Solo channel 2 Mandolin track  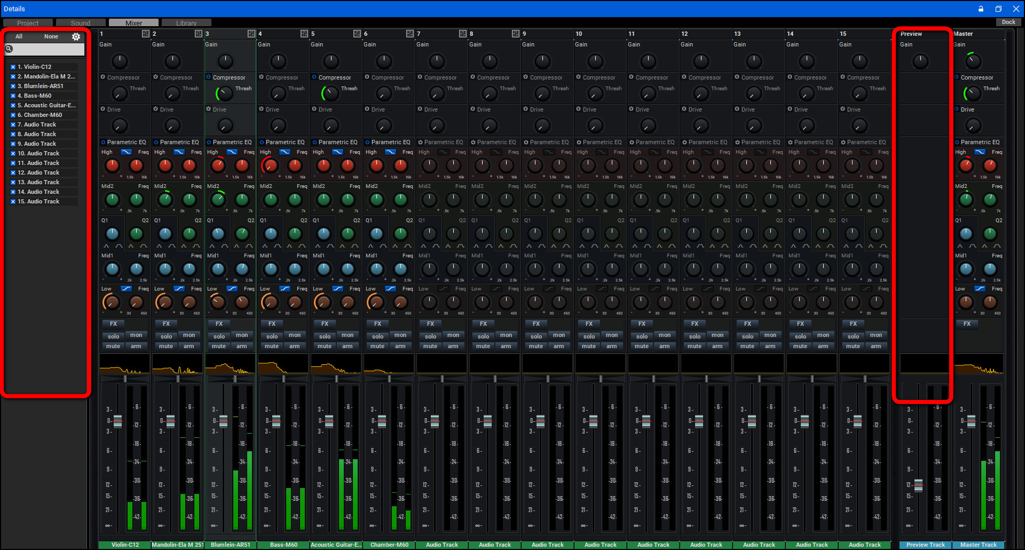coord(166,336)
